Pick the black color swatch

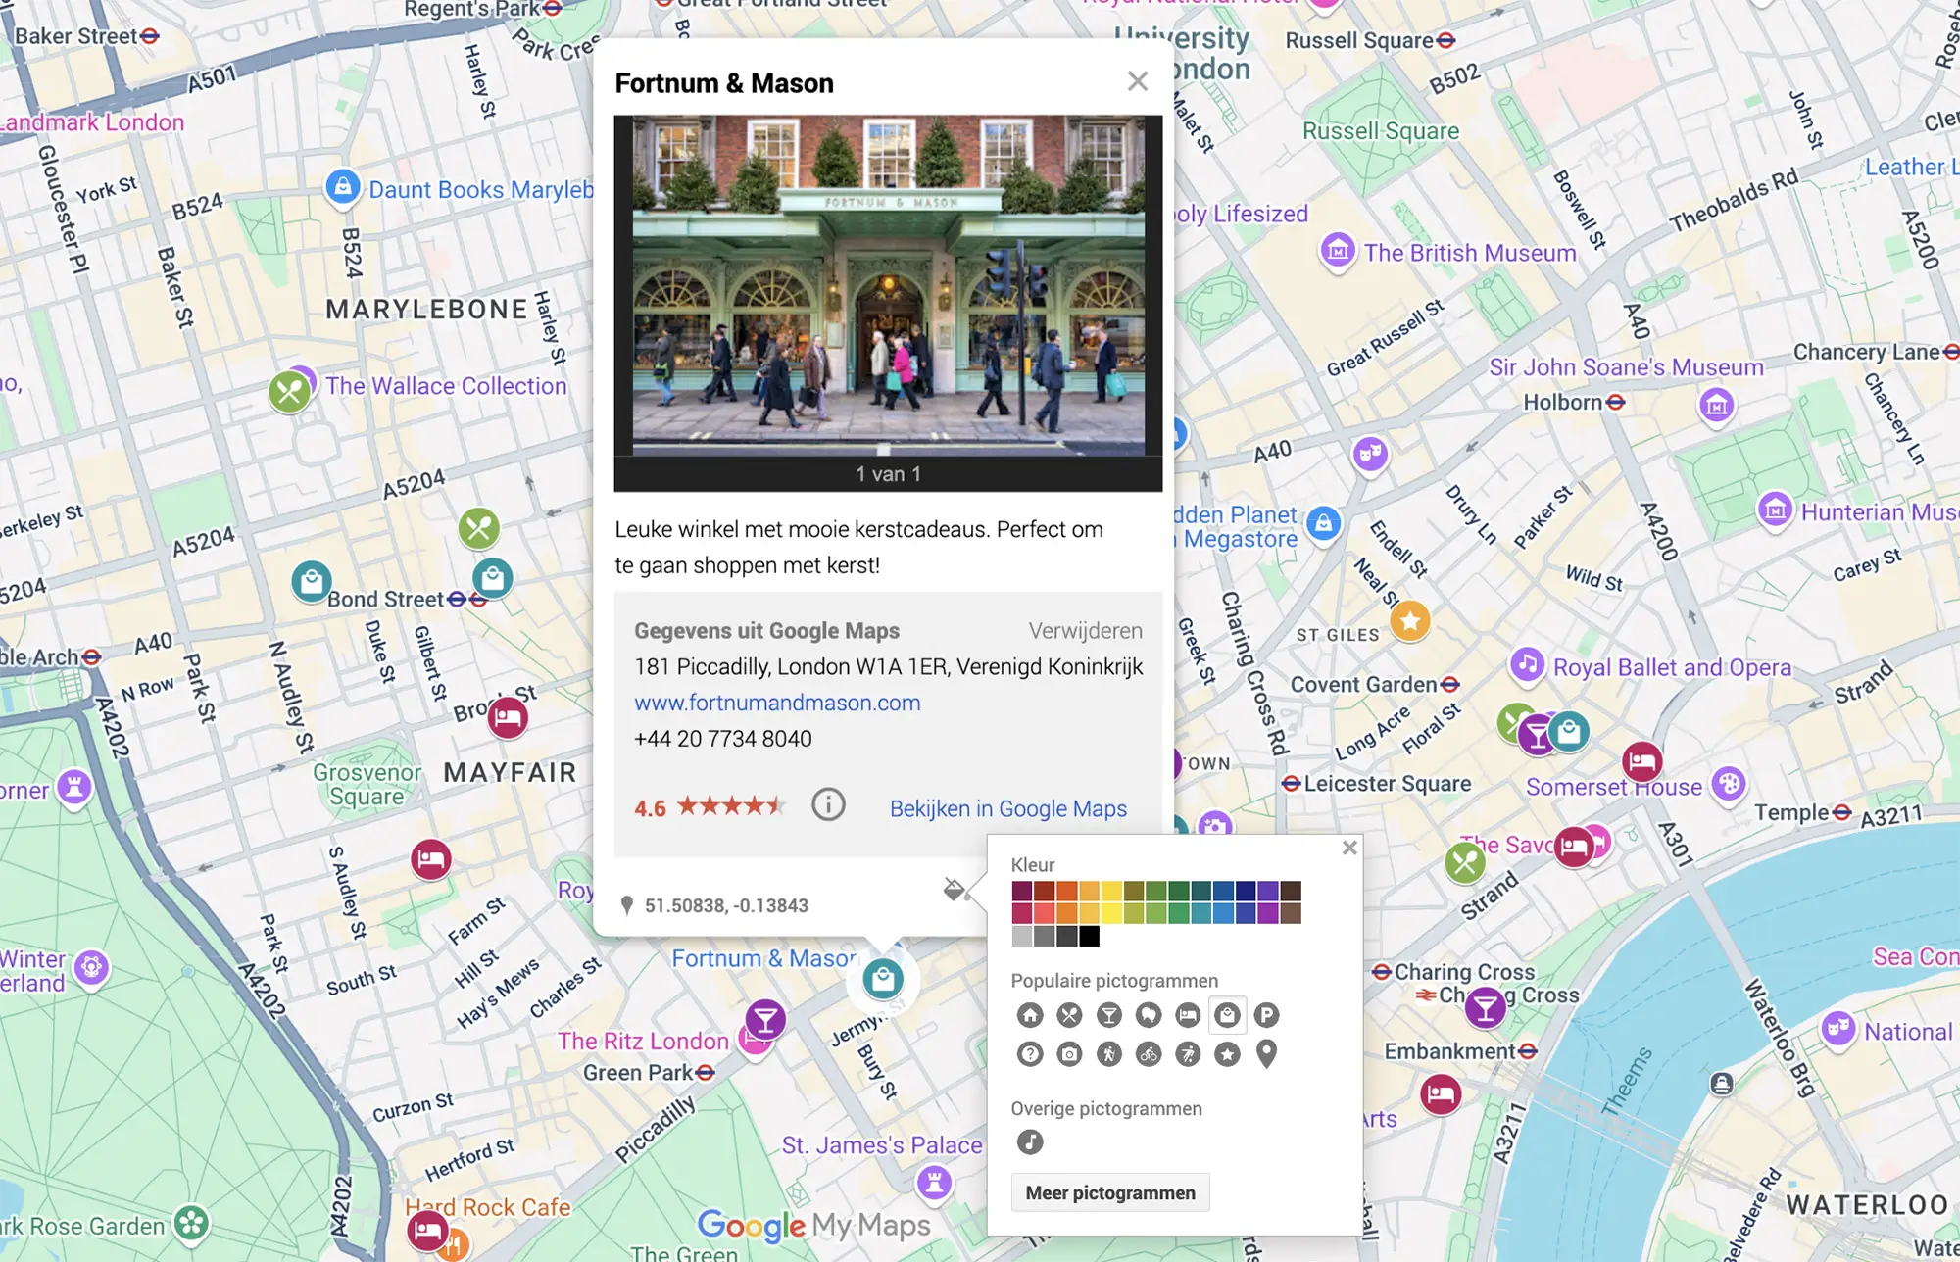(1089, 937)
